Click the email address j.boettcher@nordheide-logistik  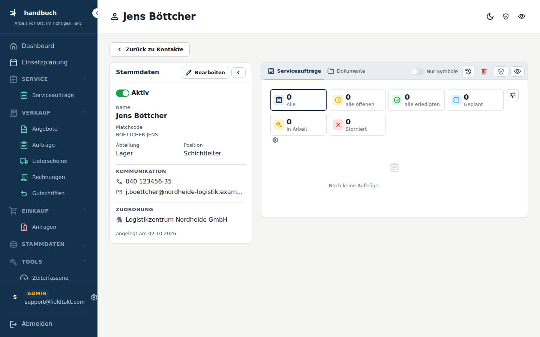184,192
